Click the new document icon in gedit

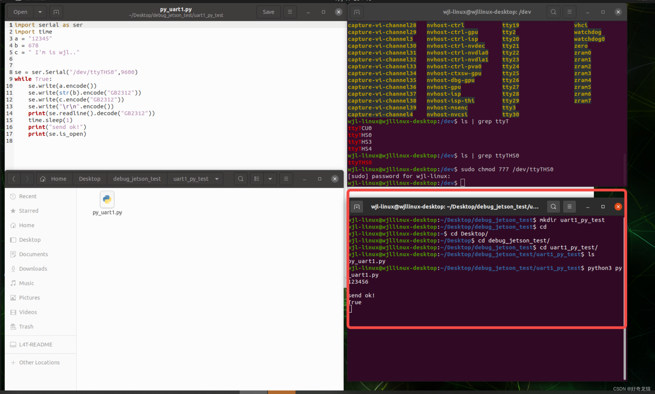pyautogui.click(x=56, y=12)
